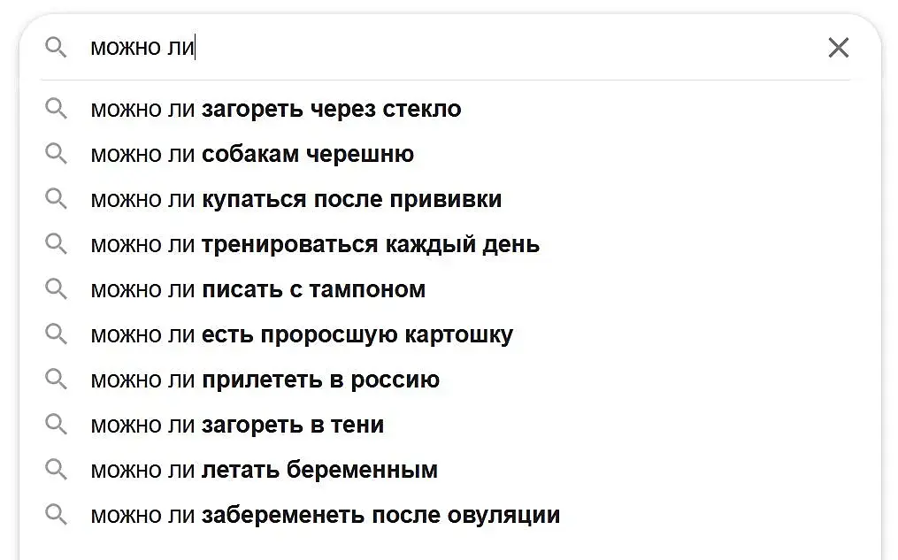Select suggestion "собакам черешню"
The width and height of the screenshot is (898, 560).
point(252,154)
